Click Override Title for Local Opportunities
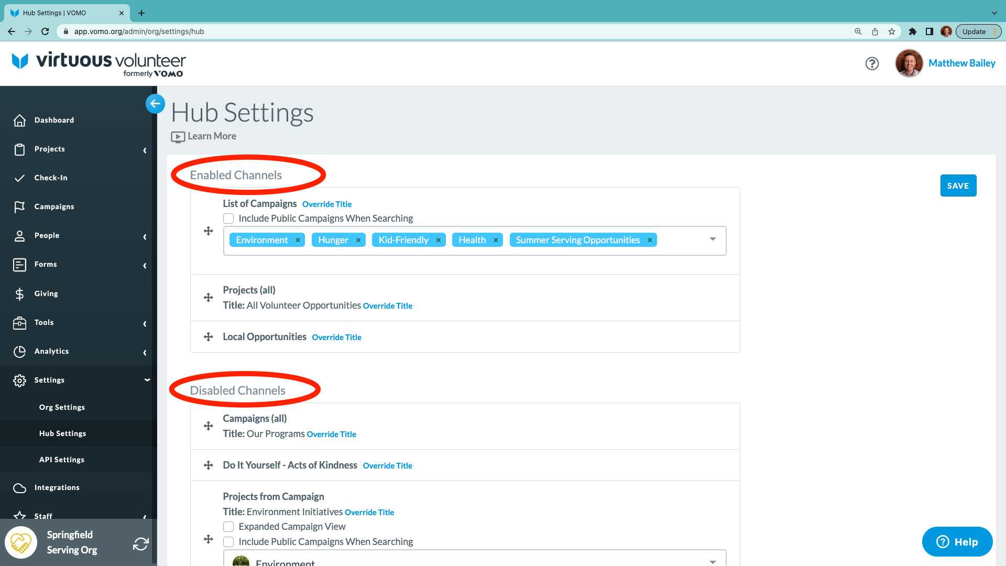The height and width of the screenshot is (566, 1006). 337,338
